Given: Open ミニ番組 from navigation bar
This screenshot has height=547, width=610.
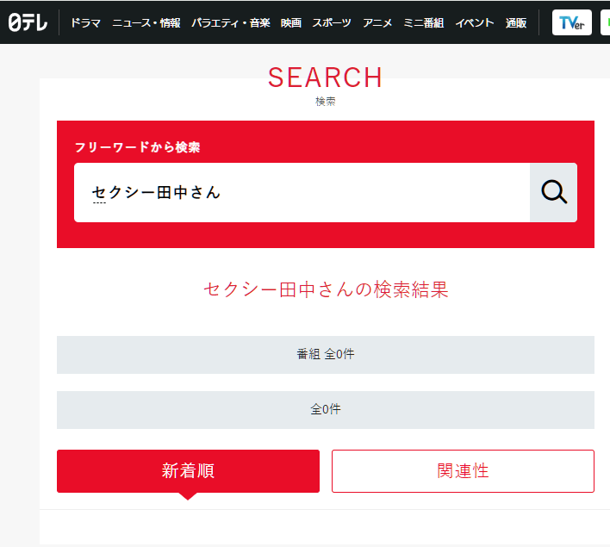Looking at the screenshot, I should [424, 22].
